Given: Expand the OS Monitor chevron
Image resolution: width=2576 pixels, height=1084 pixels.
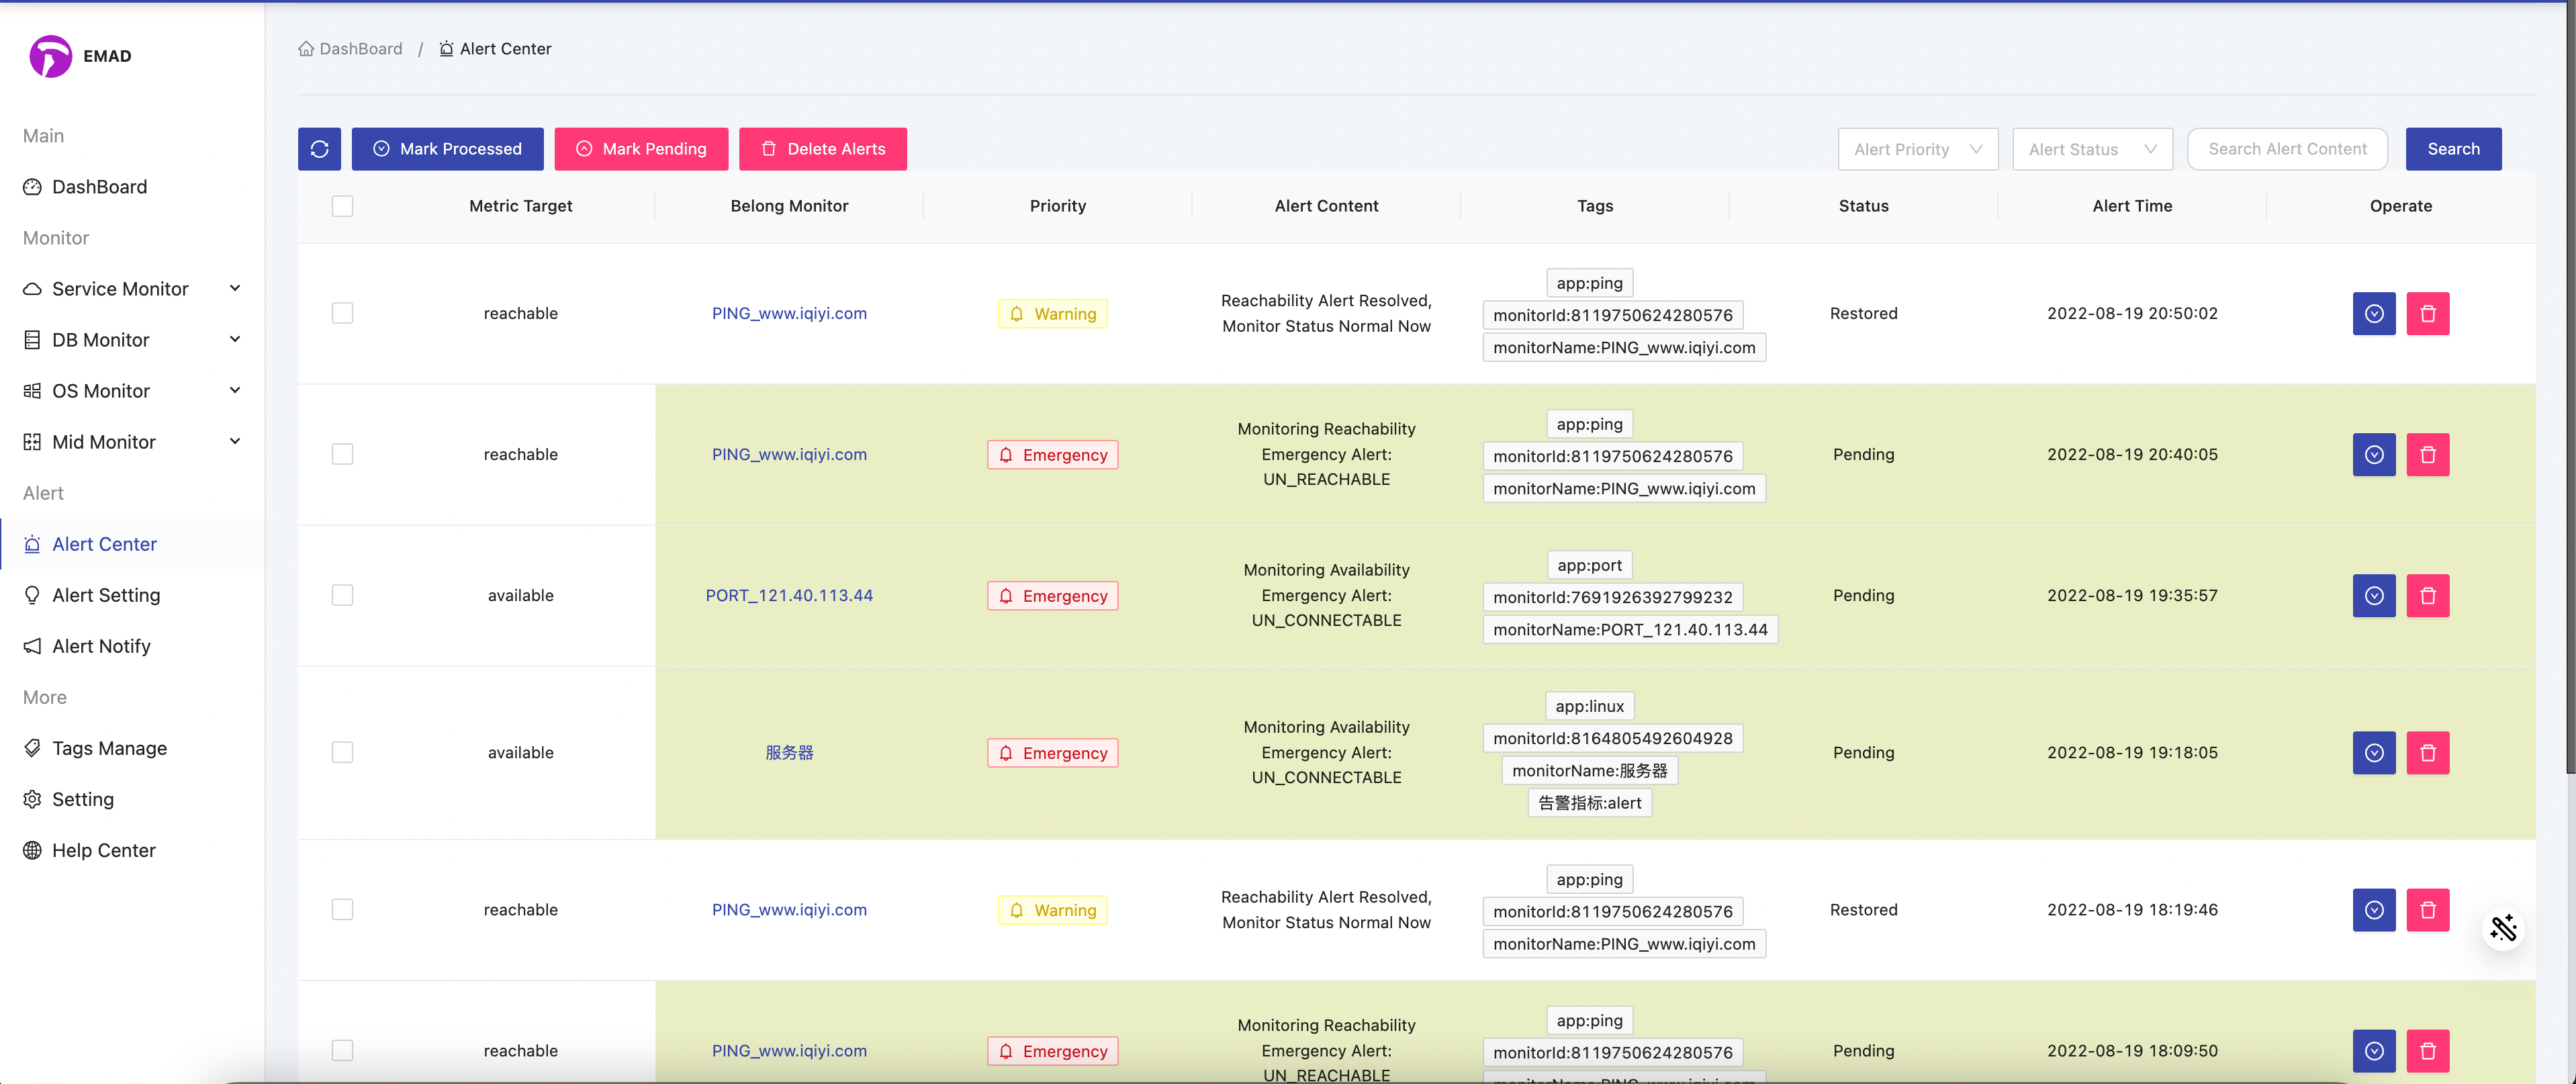Looking at the screenshot, I should pos(235,390).
